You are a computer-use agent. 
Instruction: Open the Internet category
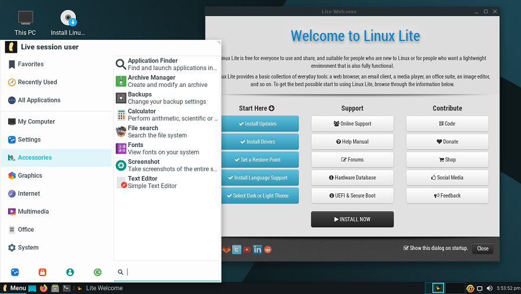coord(57,193)
